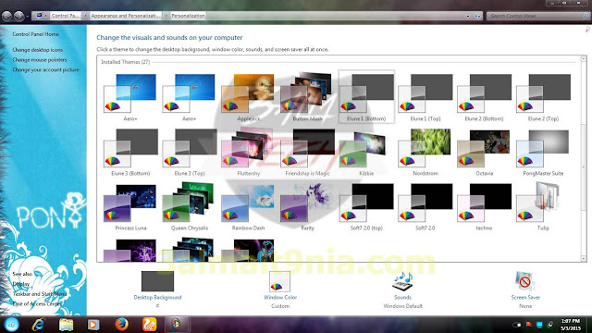Viewport: 592px width, 333px height.
Task: Go back with the Back arrow button
Action: tap(6, 17)
